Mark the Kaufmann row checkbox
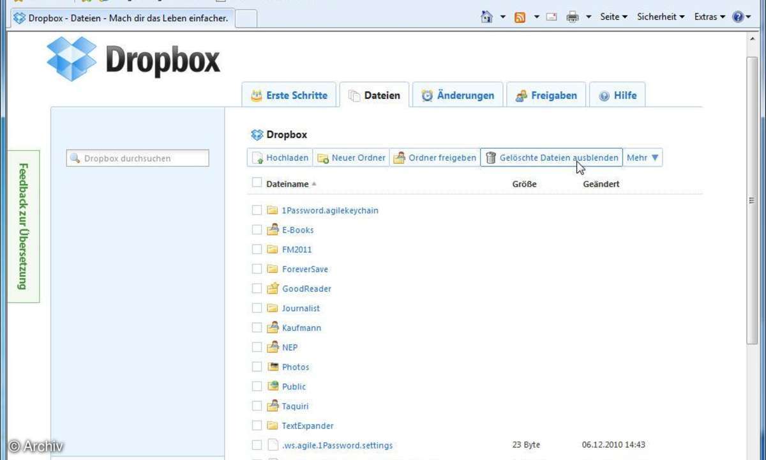The image size is (766, 460). coord(257,328)
